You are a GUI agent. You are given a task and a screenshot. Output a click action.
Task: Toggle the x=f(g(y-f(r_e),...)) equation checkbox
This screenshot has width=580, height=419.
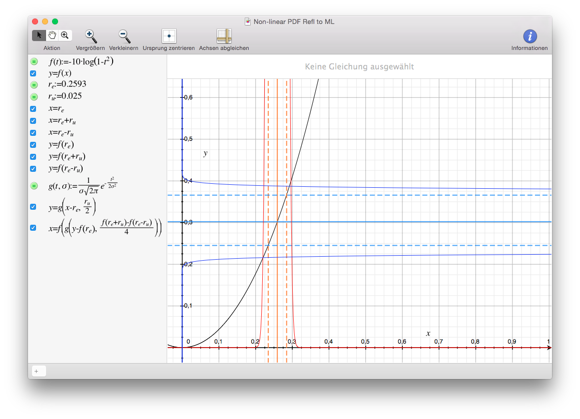pyautogui.click(x=34, y=228)
